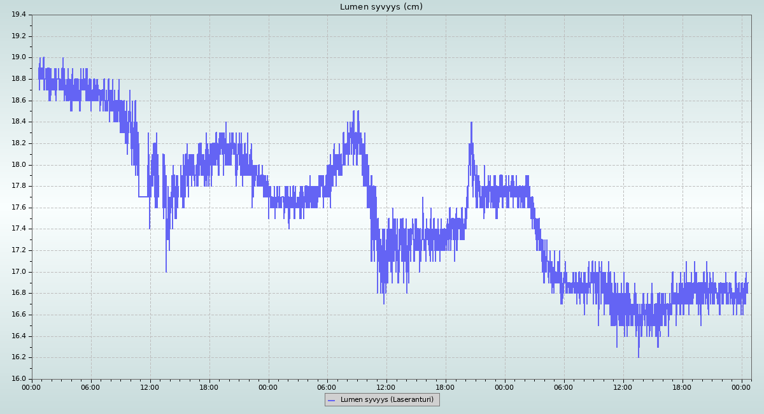Image resolution: width=764 pixels, height=414 pixels.
Task: Click the 19.4 y-axis label
Action: (x=18, y=15)
